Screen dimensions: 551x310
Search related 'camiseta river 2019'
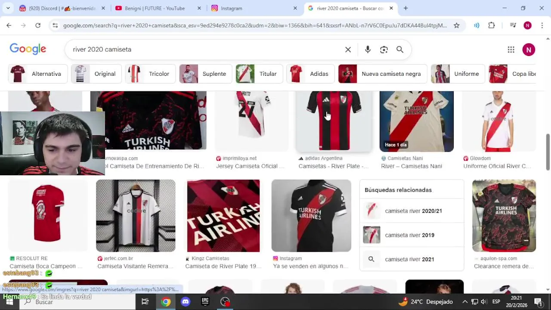click(412, 235)
